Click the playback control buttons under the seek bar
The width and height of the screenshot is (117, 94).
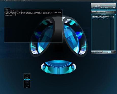pos(98,12)
